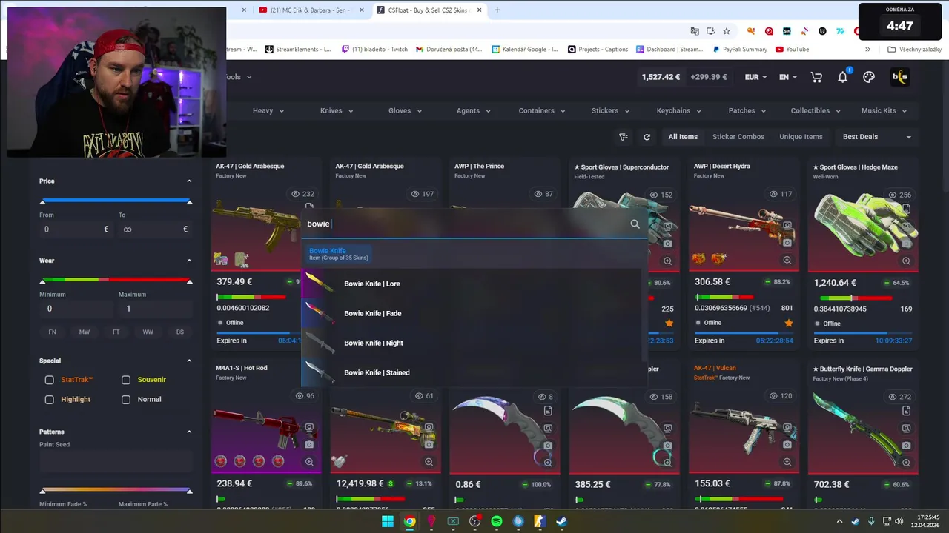Select the Bowie Knife | Lore suggestion
The image size is (949, 533).
(472, 284)
